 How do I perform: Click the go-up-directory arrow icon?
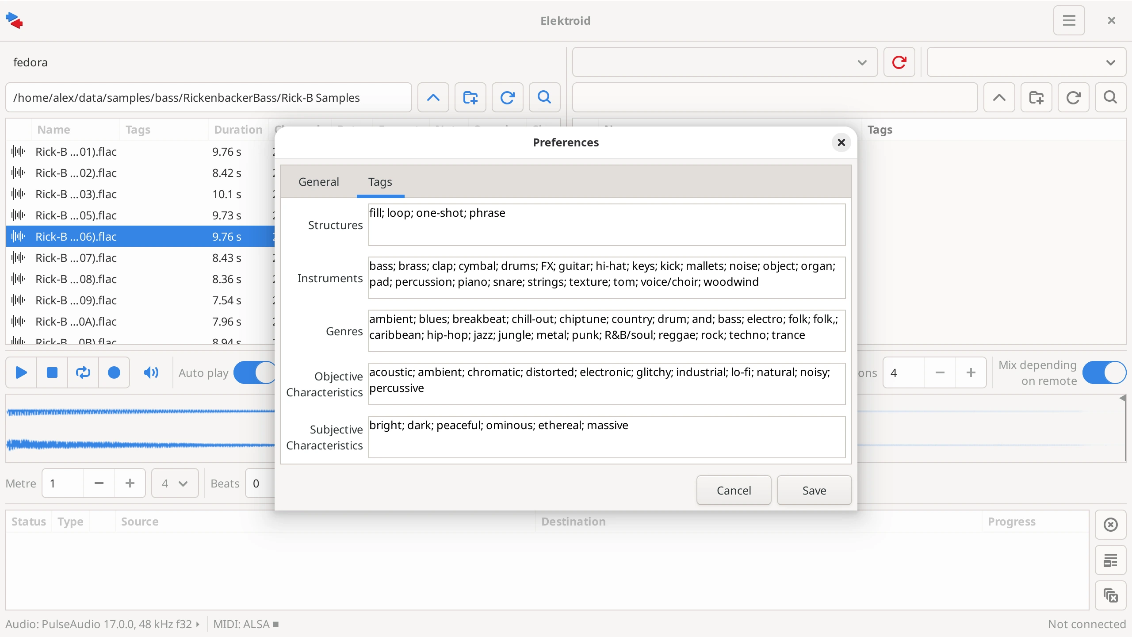coord(433,97)
